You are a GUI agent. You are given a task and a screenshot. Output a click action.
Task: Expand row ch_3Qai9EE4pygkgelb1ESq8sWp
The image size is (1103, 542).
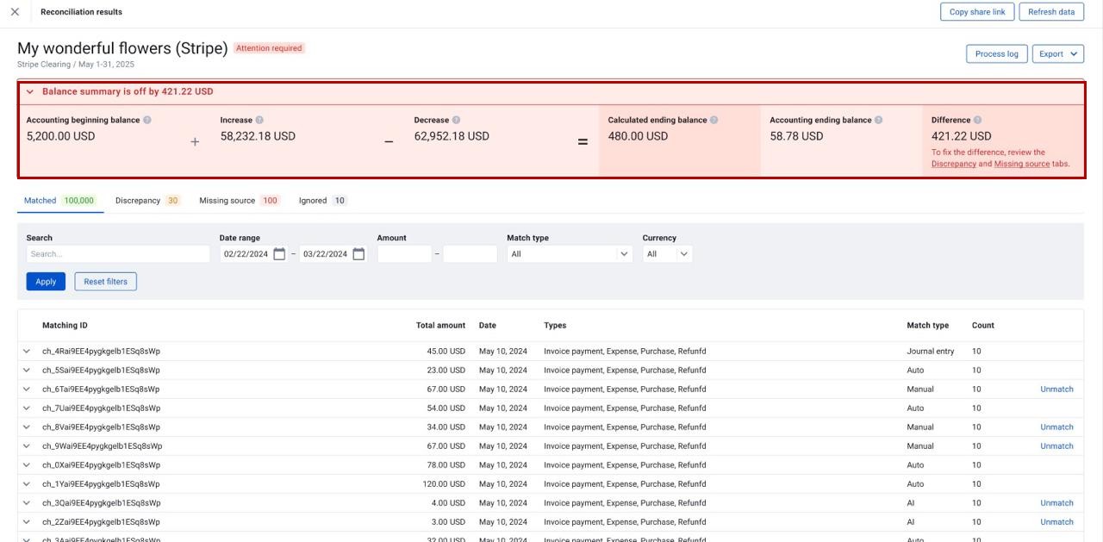(x=27, y=503)
